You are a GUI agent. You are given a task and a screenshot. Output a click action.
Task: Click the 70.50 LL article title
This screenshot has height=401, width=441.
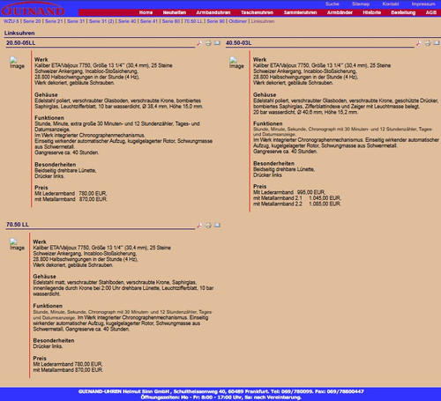pyautogui.click(x=18, y=225)
